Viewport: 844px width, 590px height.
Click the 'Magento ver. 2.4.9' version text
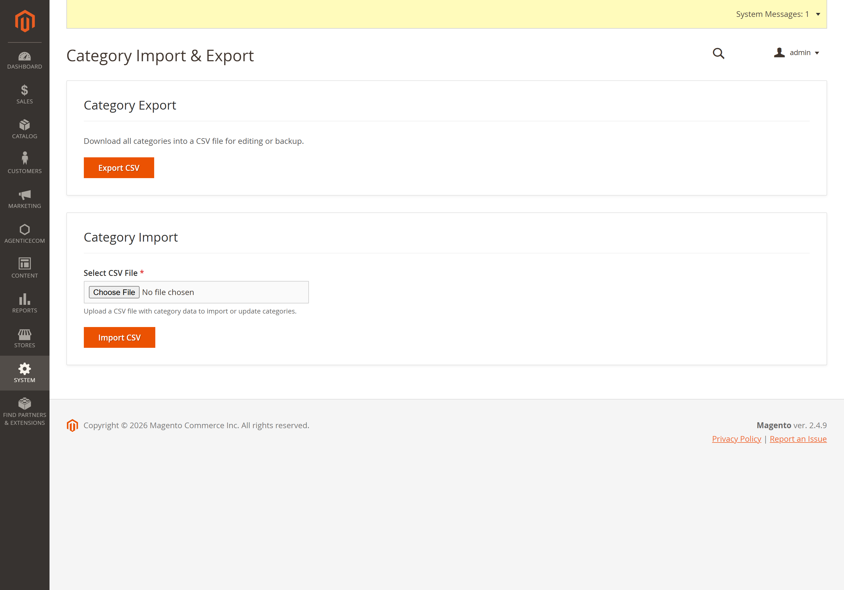click(x=791, y=425)
